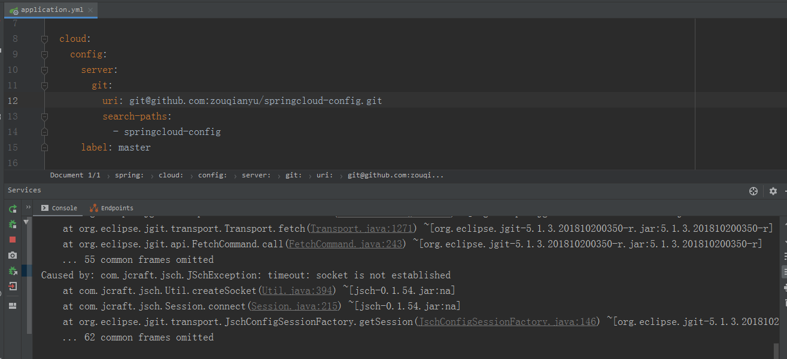Click the red exit process icon in sidebar

point(13,287)
